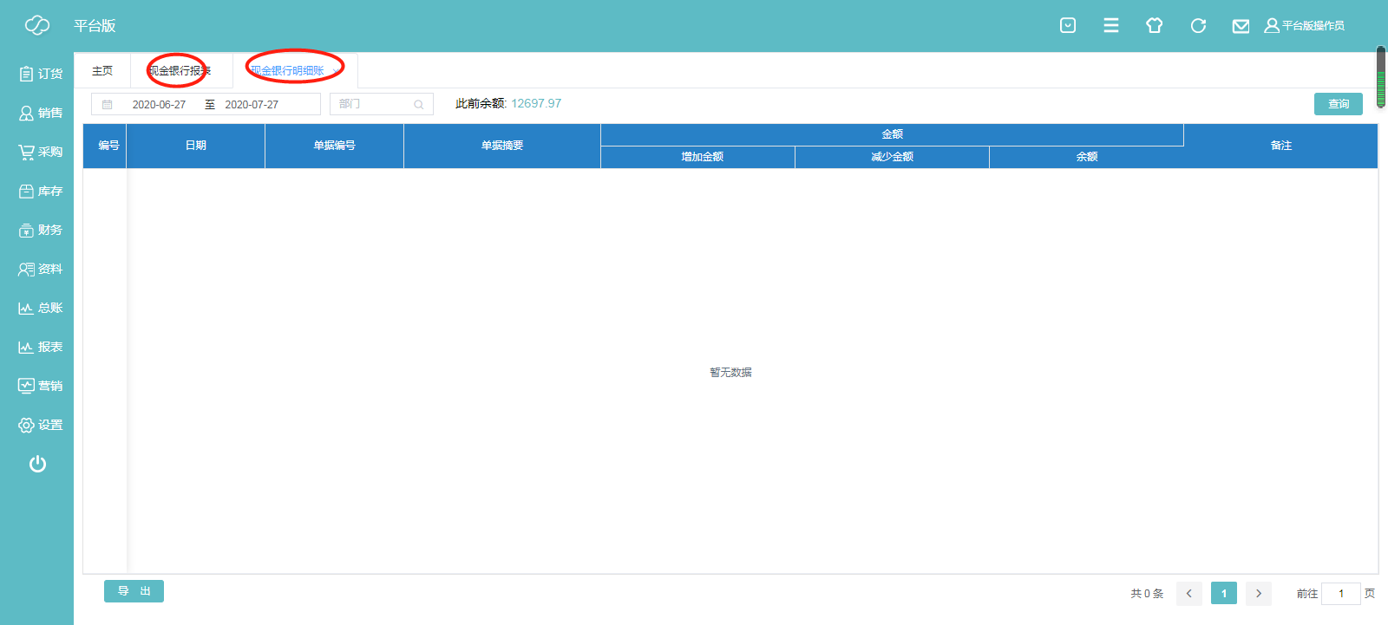Go to previous page arrow
Screen dimensions: 1388x625
1189,594
